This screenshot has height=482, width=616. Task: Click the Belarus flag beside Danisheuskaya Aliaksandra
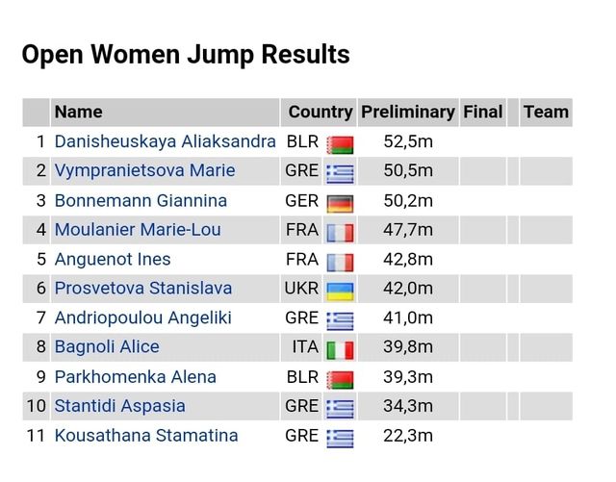tap(340, 144)
